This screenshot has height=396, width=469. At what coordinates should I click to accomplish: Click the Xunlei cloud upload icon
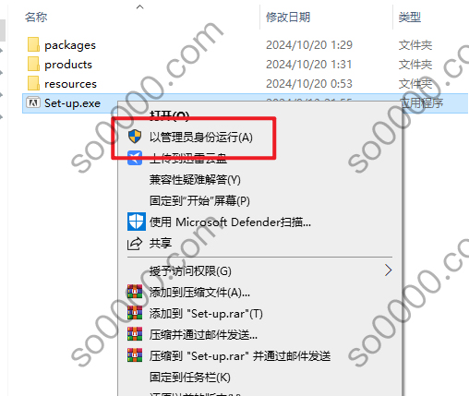[135, 158]
